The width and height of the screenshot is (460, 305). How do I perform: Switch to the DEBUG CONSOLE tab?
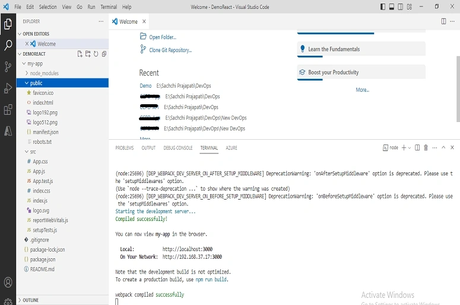(x=178, y=148)
